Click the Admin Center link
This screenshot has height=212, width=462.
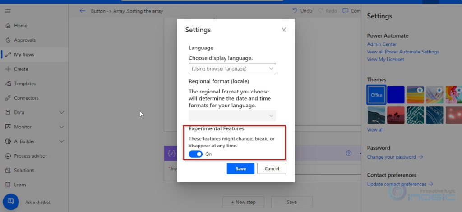(382, 44)
